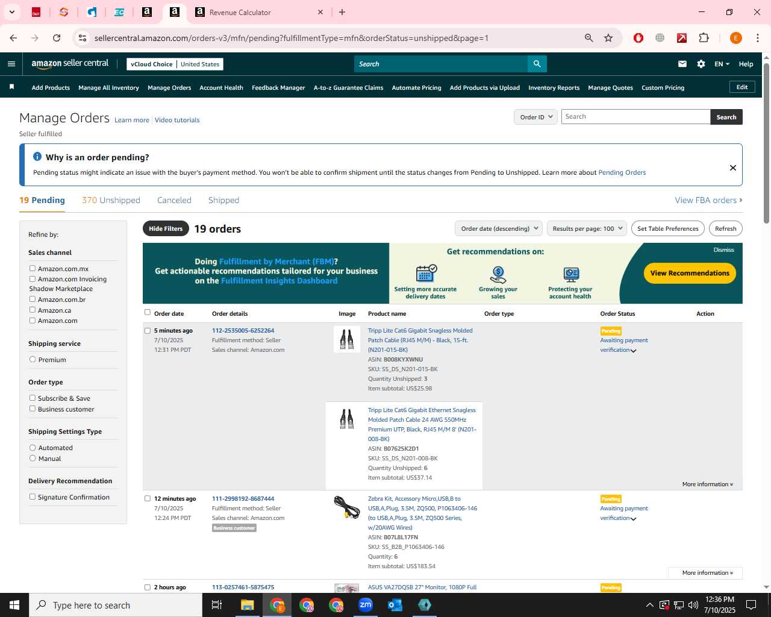Open the Order date (descending) sort dropdown
The width and height of the screenshot is (771, 617).
click(498, 228)
